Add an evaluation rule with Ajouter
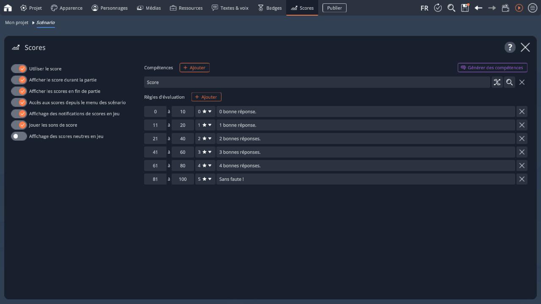The width and height of the screenshot is (541, 304). pos(206,97)
